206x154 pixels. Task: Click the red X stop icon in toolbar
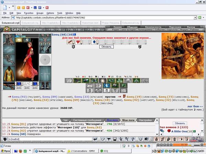47,8
